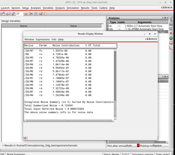Click the Analyses panel help question-mark icon
This screenshot has height=155, width=175.
click(163, 18)
